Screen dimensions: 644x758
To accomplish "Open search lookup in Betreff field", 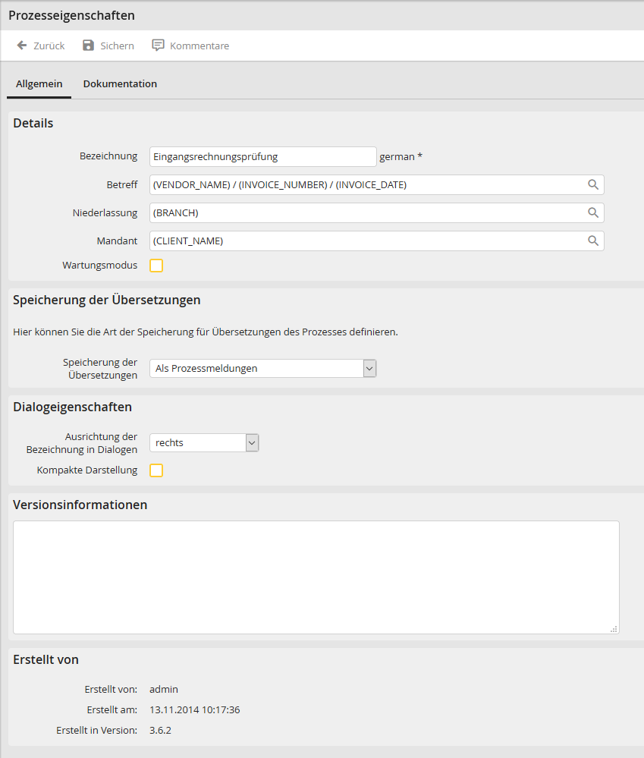I will pos(593,184).
